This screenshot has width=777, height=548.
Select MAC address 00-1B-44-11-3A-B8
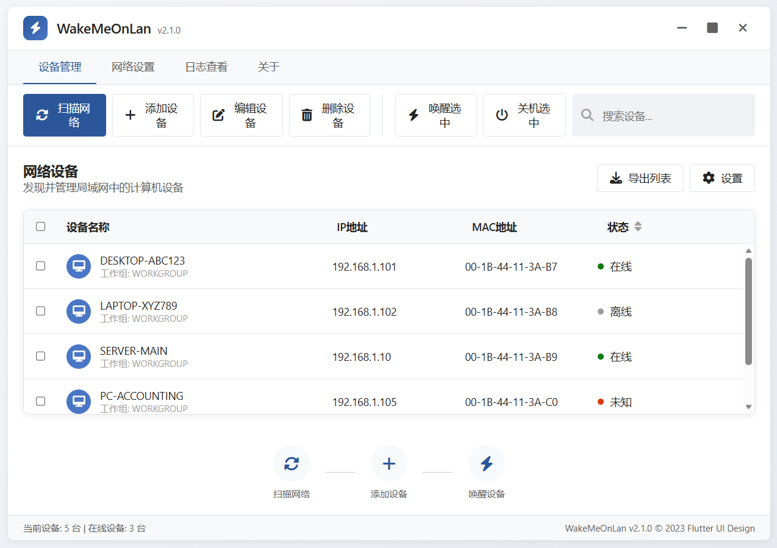(511, 312)
